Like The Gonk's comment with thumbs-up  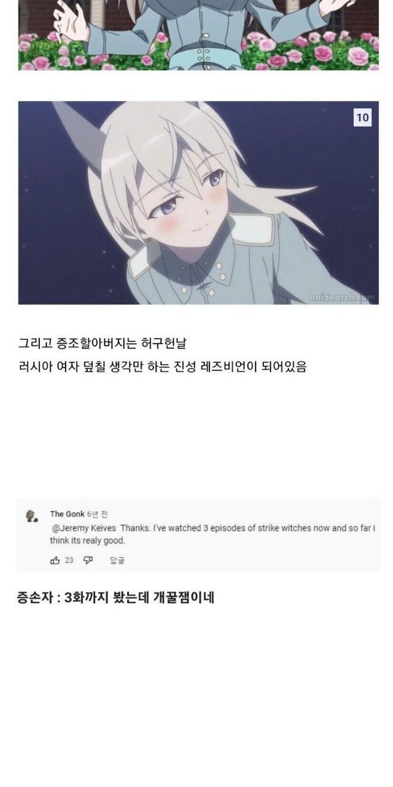coord(55,560)
